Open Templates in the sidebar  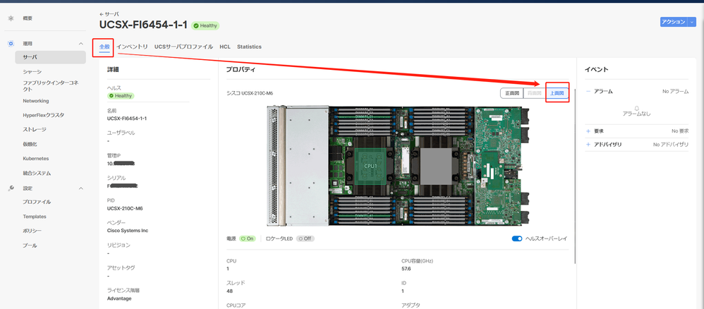[x=35, y=217]
